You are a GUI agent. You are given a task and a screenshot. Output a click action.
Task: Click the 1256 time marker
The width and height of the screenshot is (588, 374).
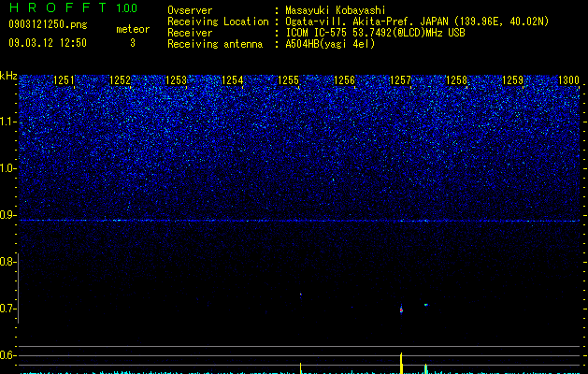[344, 80]
